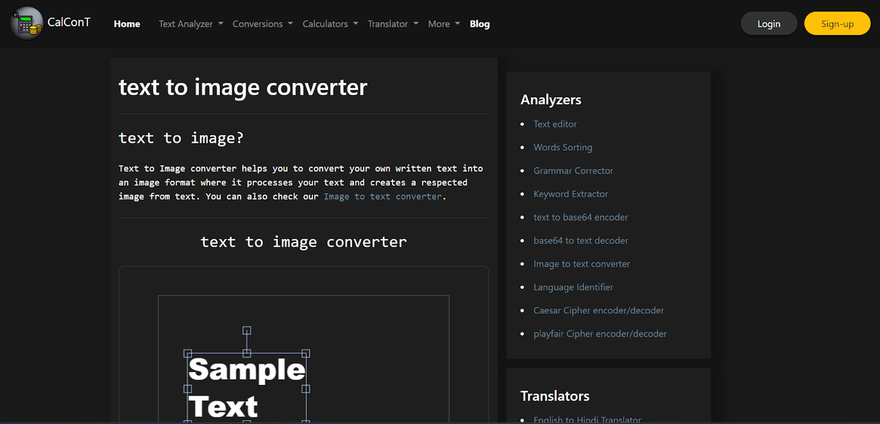Click the middle-right resize handle of text box
The height and width of the screenshot is (424, 880).
306,388
